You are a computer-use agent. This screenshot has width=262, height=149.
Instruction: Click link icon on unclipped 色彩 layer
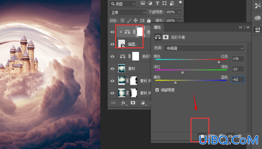coord(129,56)
